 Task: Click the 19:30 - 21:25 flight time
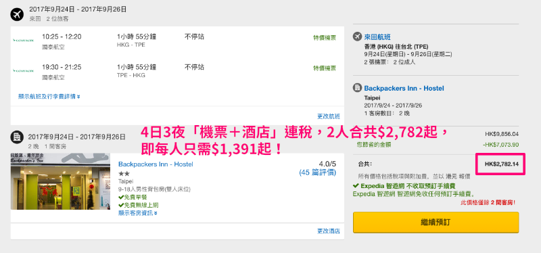pos(62,67)
